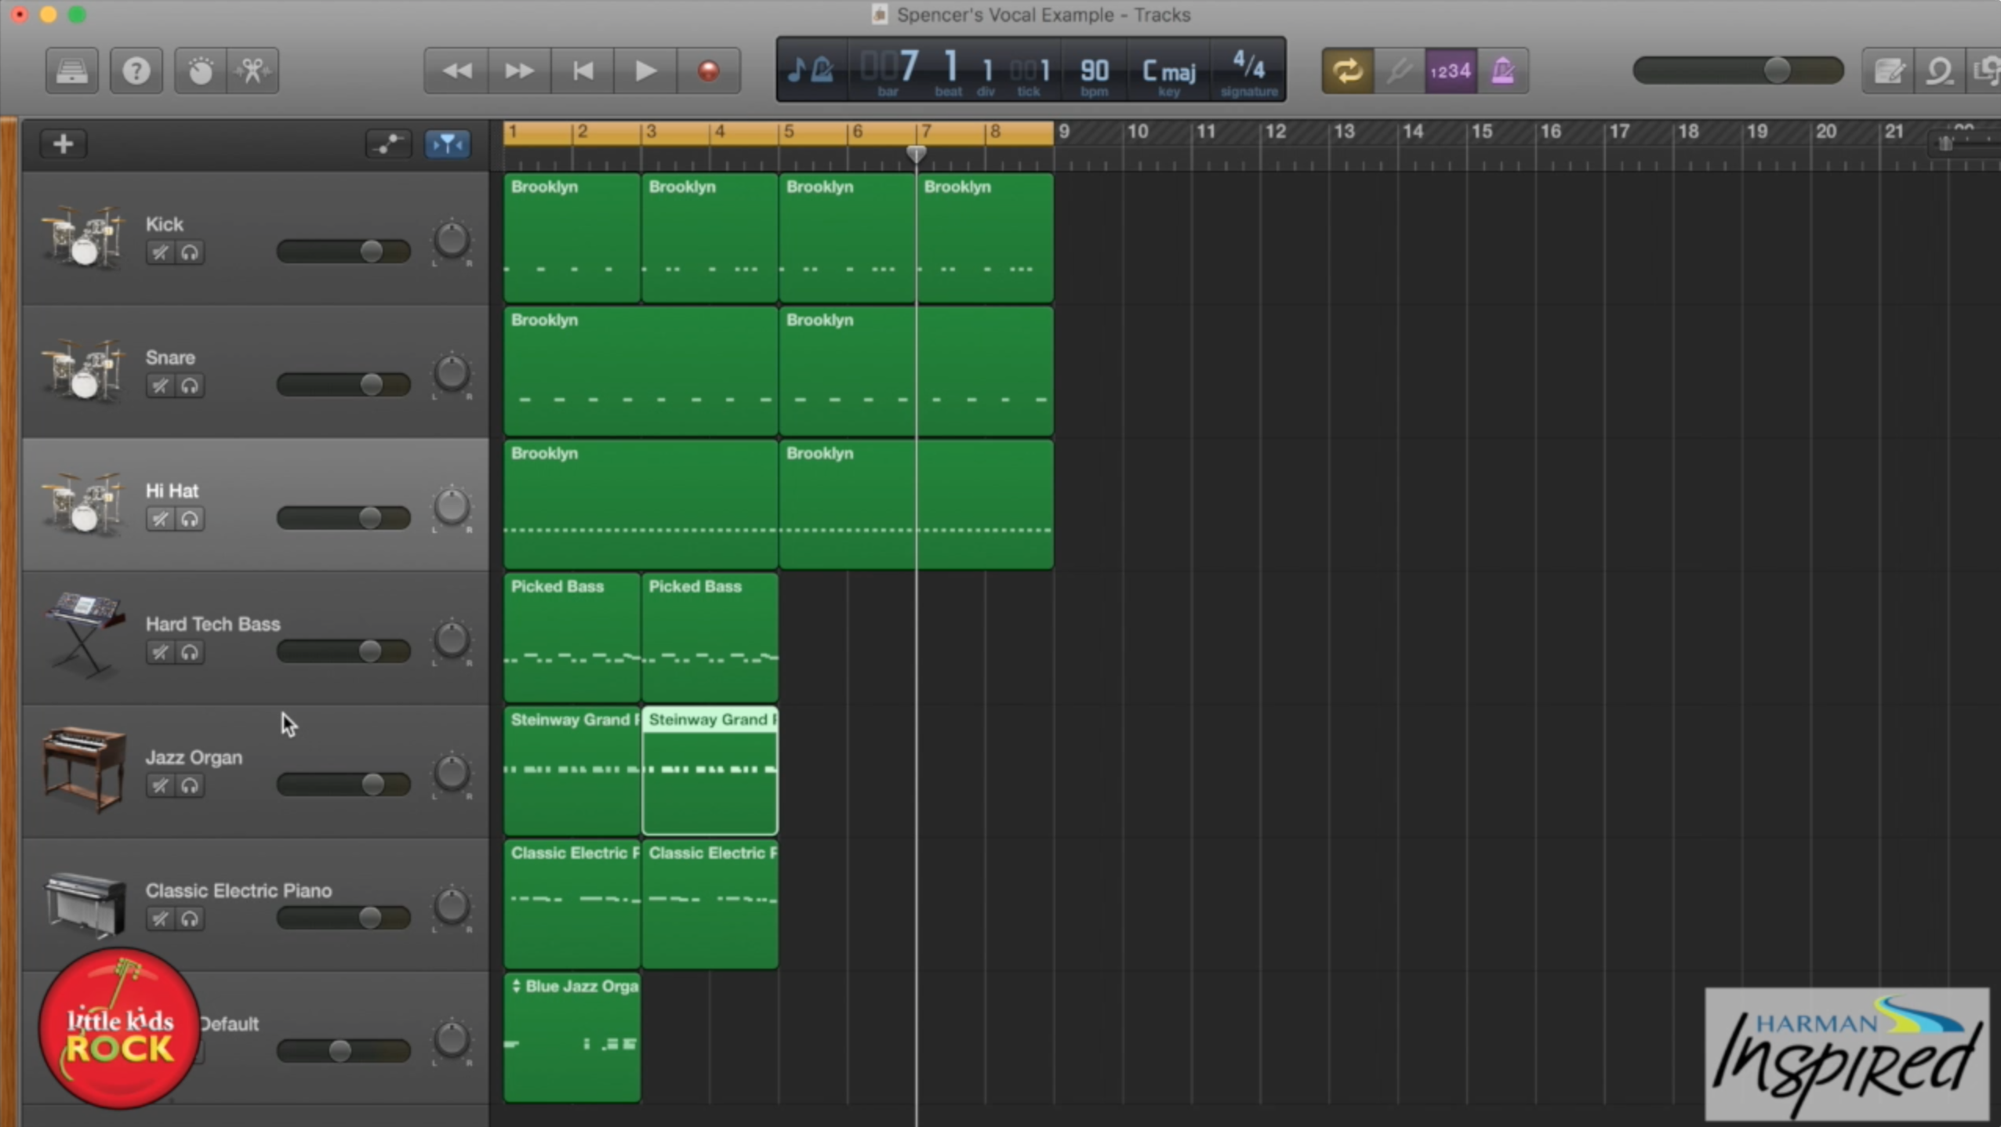Enable the 1234 count-in toggle
This screenshot has height=1127, width=2001.
pos(1448,70)
